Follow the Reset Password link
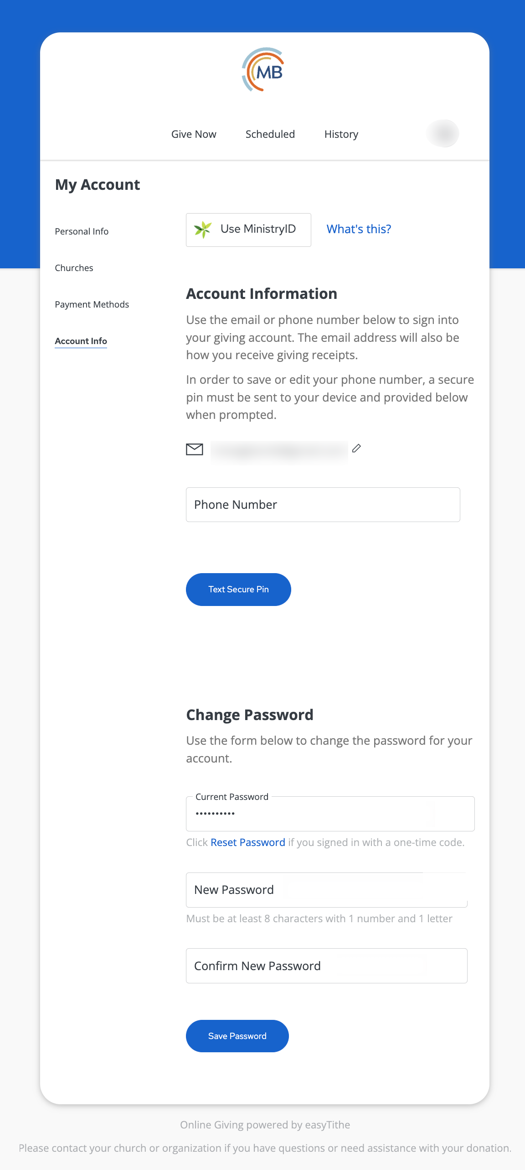Screen dimensions: 525x1170 point(248,842)
